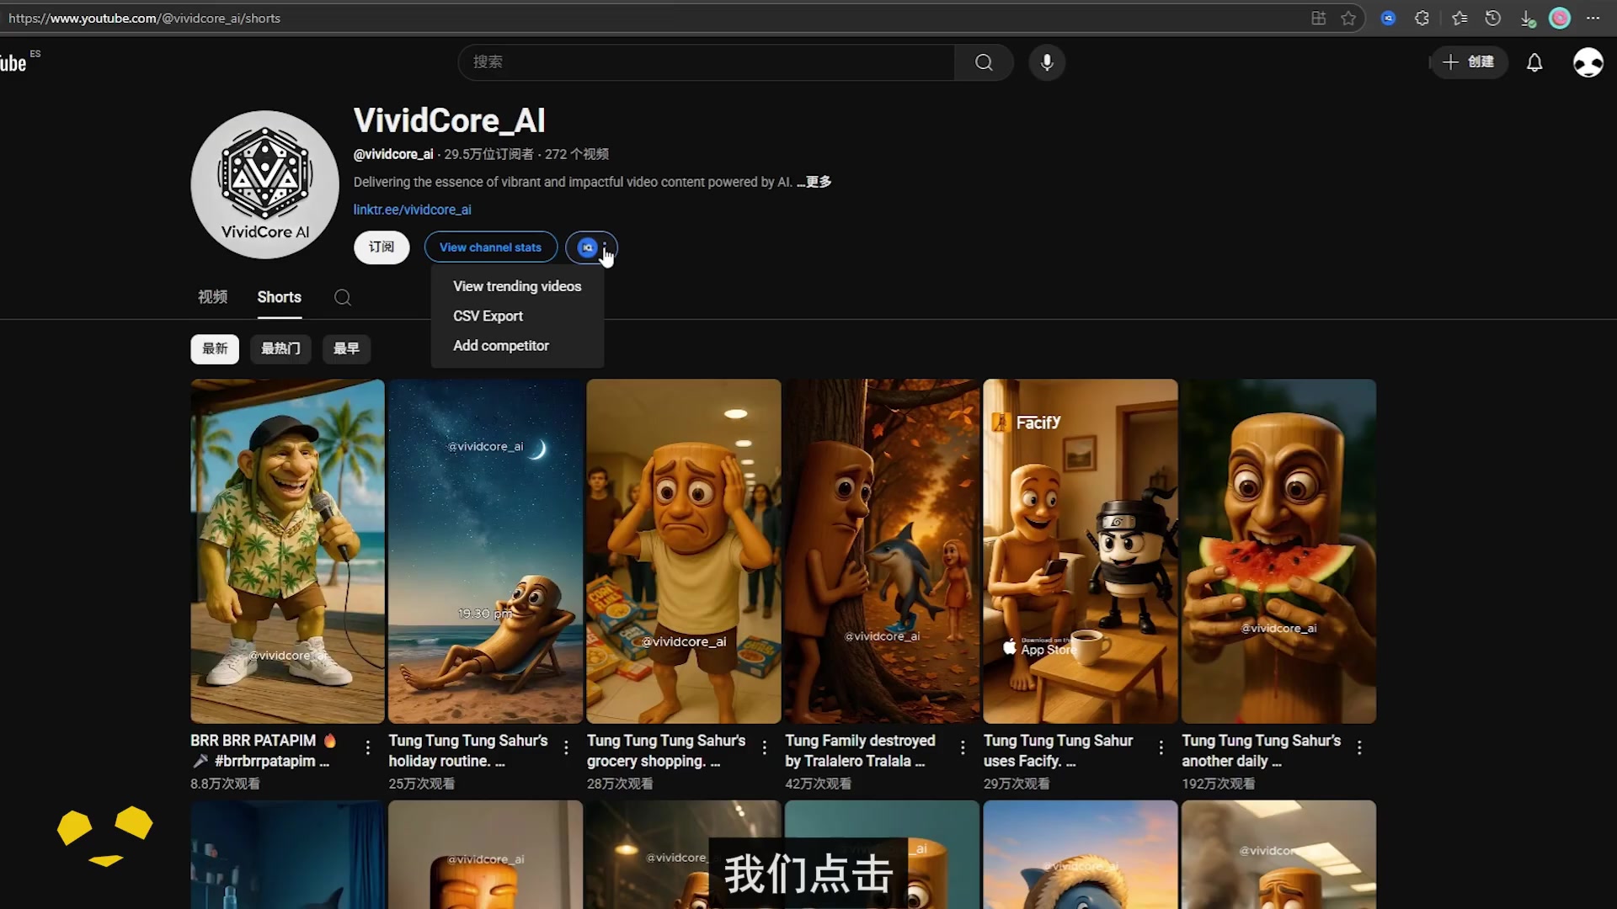This screenshot has height=909, width=1617.
Task: Open linktr.ee/vividcore_ai link
Action: 412,210
